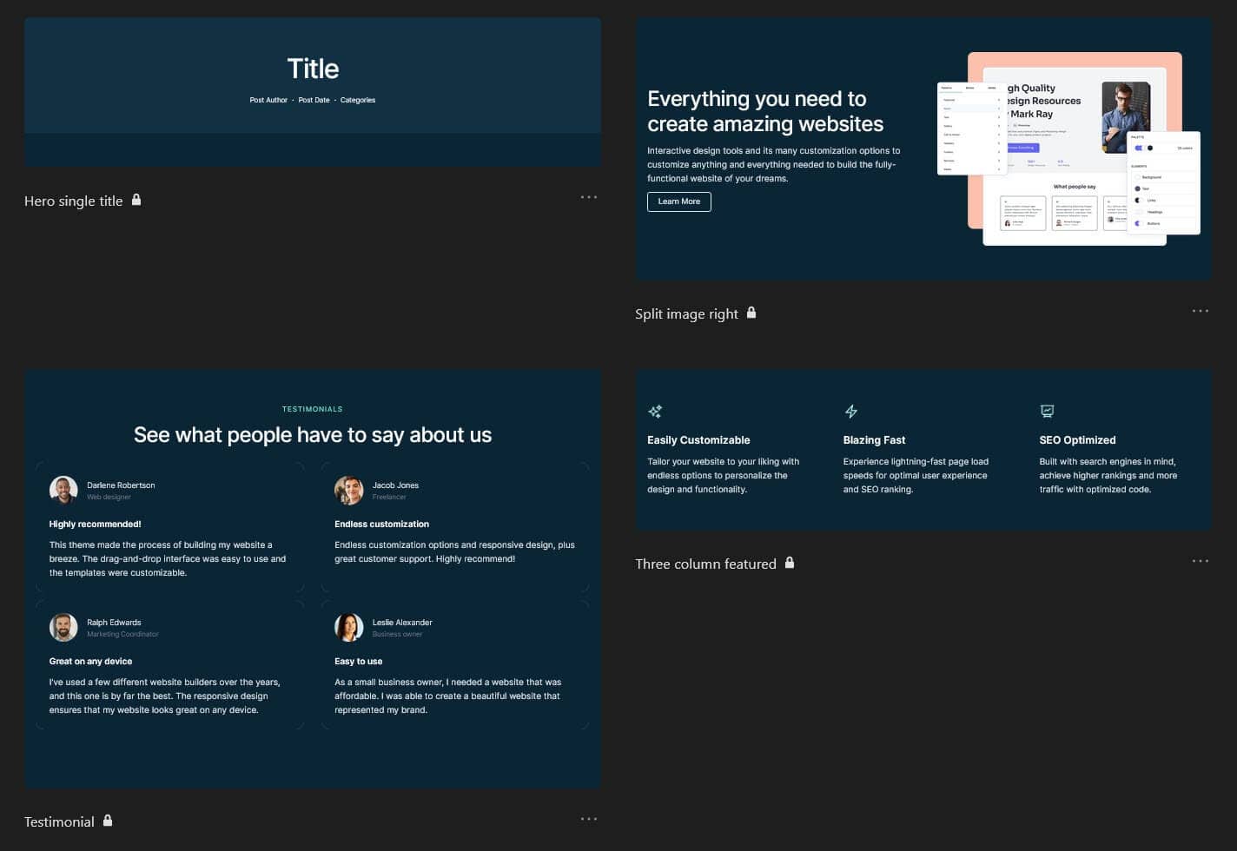Click the Testimonial pattern label

coord(59,821)
